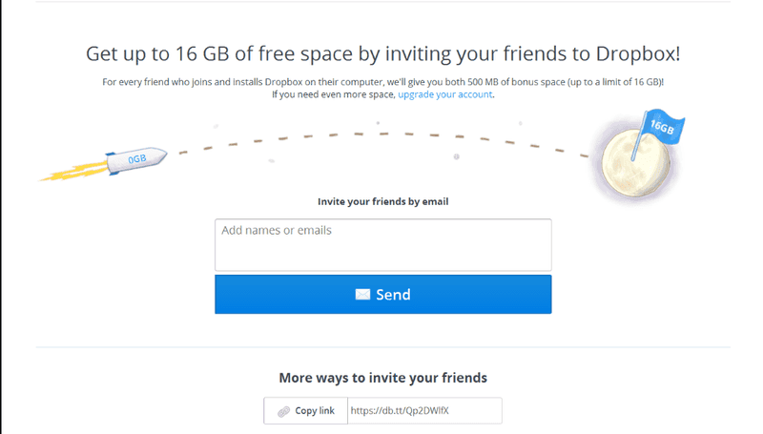The height and width of the screenshot is (434, 763).
Task: Click the blue 16GB flag
Action: tap(663, 126)
